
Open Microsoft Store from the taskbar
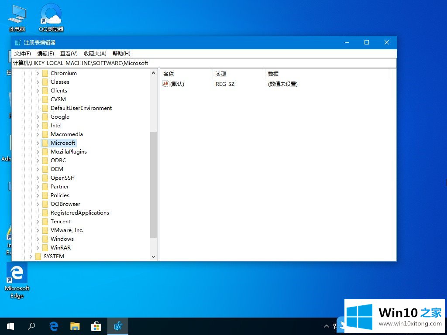point(96,326)
